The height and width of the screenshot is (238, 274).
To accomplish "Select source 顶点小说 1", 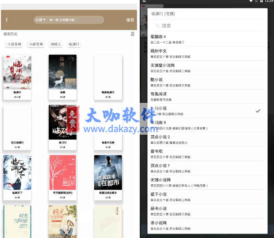I will click(207, 168).
